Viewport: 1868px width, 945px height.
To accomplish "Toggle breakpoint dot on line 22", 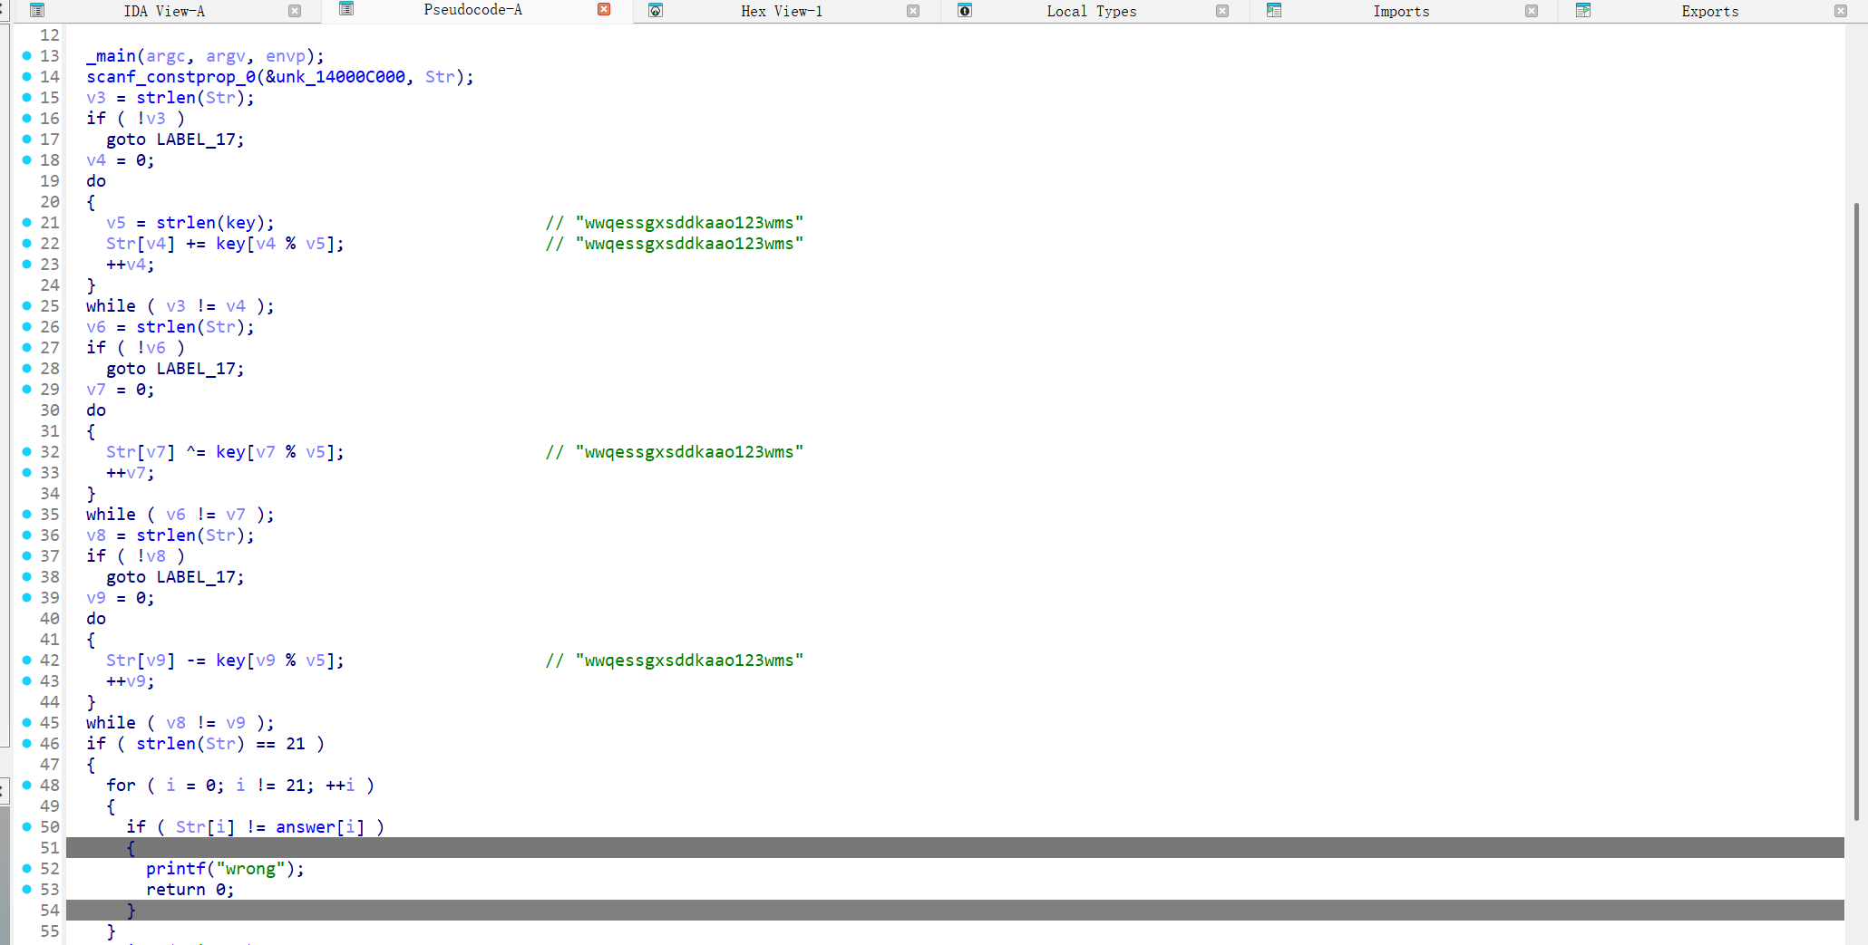I will coord(26,244).
